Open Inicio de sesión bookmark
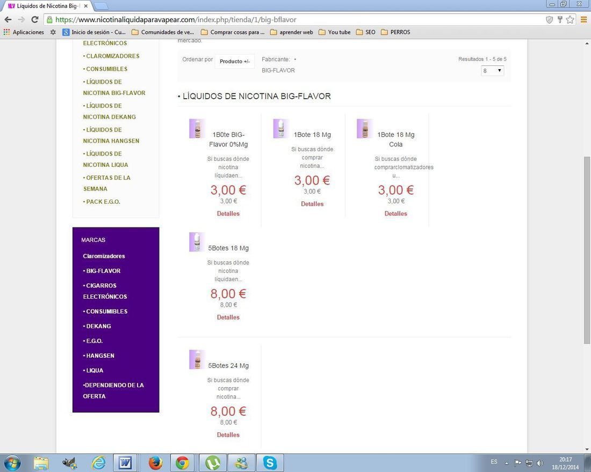Image resolution: width=591 pixels, height=472 pixels. (94, 32)
